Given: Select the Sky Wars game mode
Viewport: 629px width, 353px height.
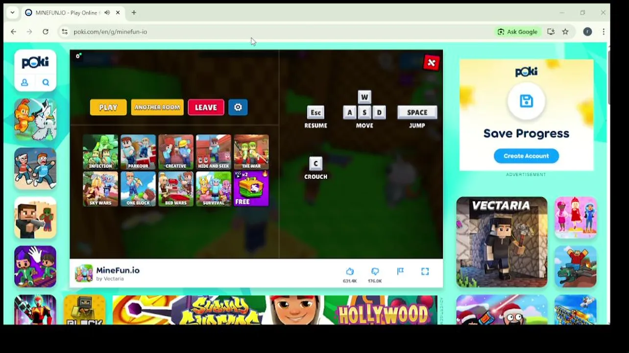Looking at the screenshot, I should click(x=100, y=189).
